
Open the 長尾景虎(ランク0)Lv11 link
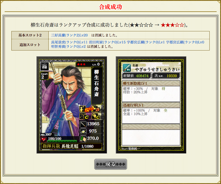[69, 42]
